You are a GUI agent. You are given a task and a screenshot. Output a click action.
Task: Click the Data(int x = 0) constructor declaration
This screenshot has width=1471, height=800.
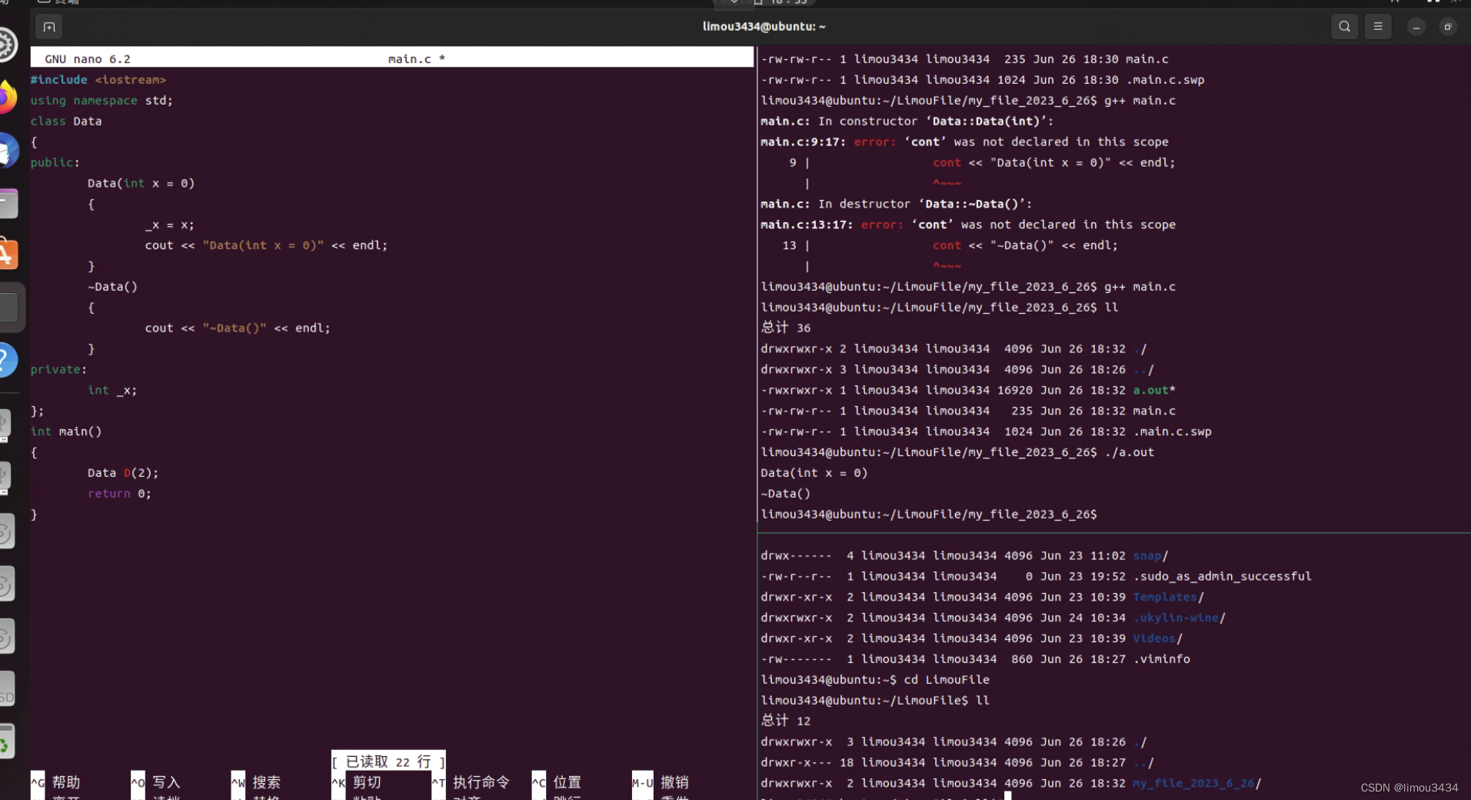[x=141, y=183]
